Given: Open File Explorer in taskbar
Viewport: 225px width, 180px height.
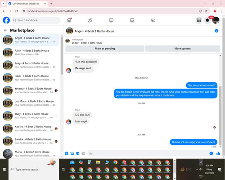Looking at the screenshot, I should point(98,162).
